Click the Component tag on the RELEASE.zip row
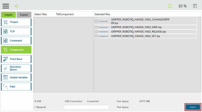Viewport: 202px width, 112px height. 103,32
